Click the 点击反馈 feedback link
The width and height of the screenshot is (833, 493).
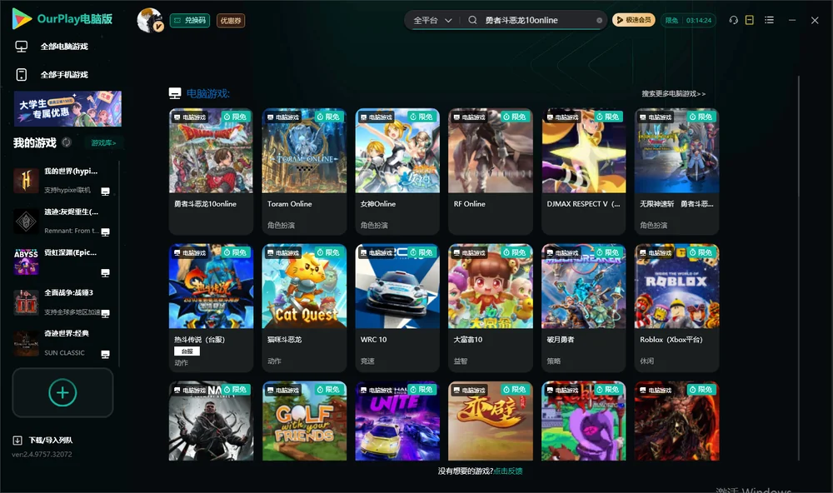coord(508,471)
